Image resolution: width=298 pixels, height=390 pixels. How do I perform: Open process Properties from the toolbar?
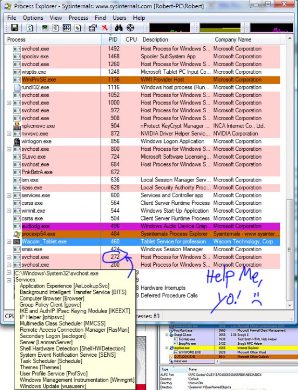tap(93, 28)
